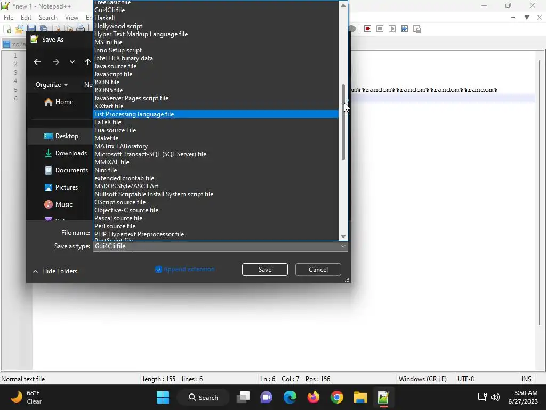
Task: Select Desktop in the navigation pane
Action: (x=61, y=136)
